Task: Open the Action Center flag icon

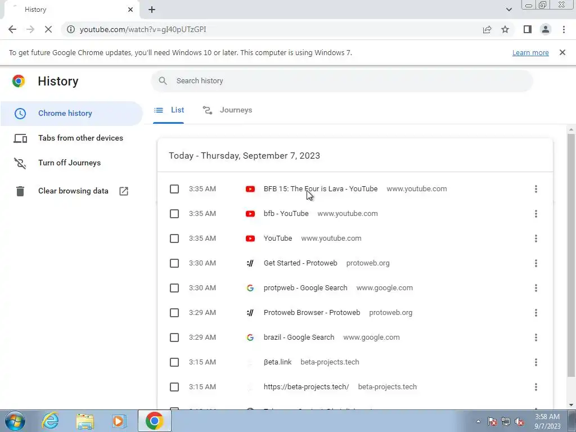Action: point(492,422)
